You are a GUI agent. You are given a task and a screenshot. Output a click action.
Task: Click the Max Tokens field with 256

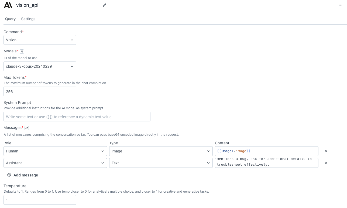pos(40,92)
